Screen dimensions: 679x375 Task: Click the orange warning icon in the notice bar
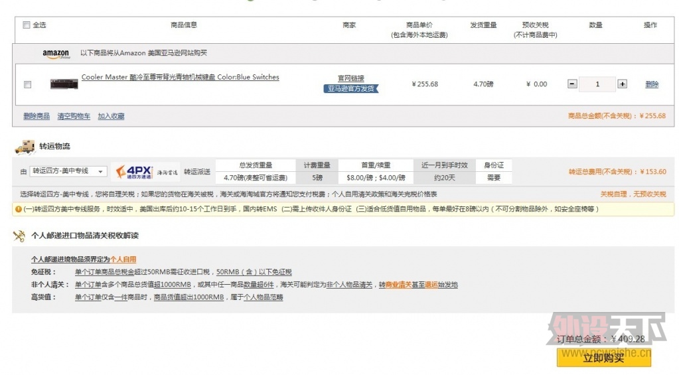[x=18, y=209]
